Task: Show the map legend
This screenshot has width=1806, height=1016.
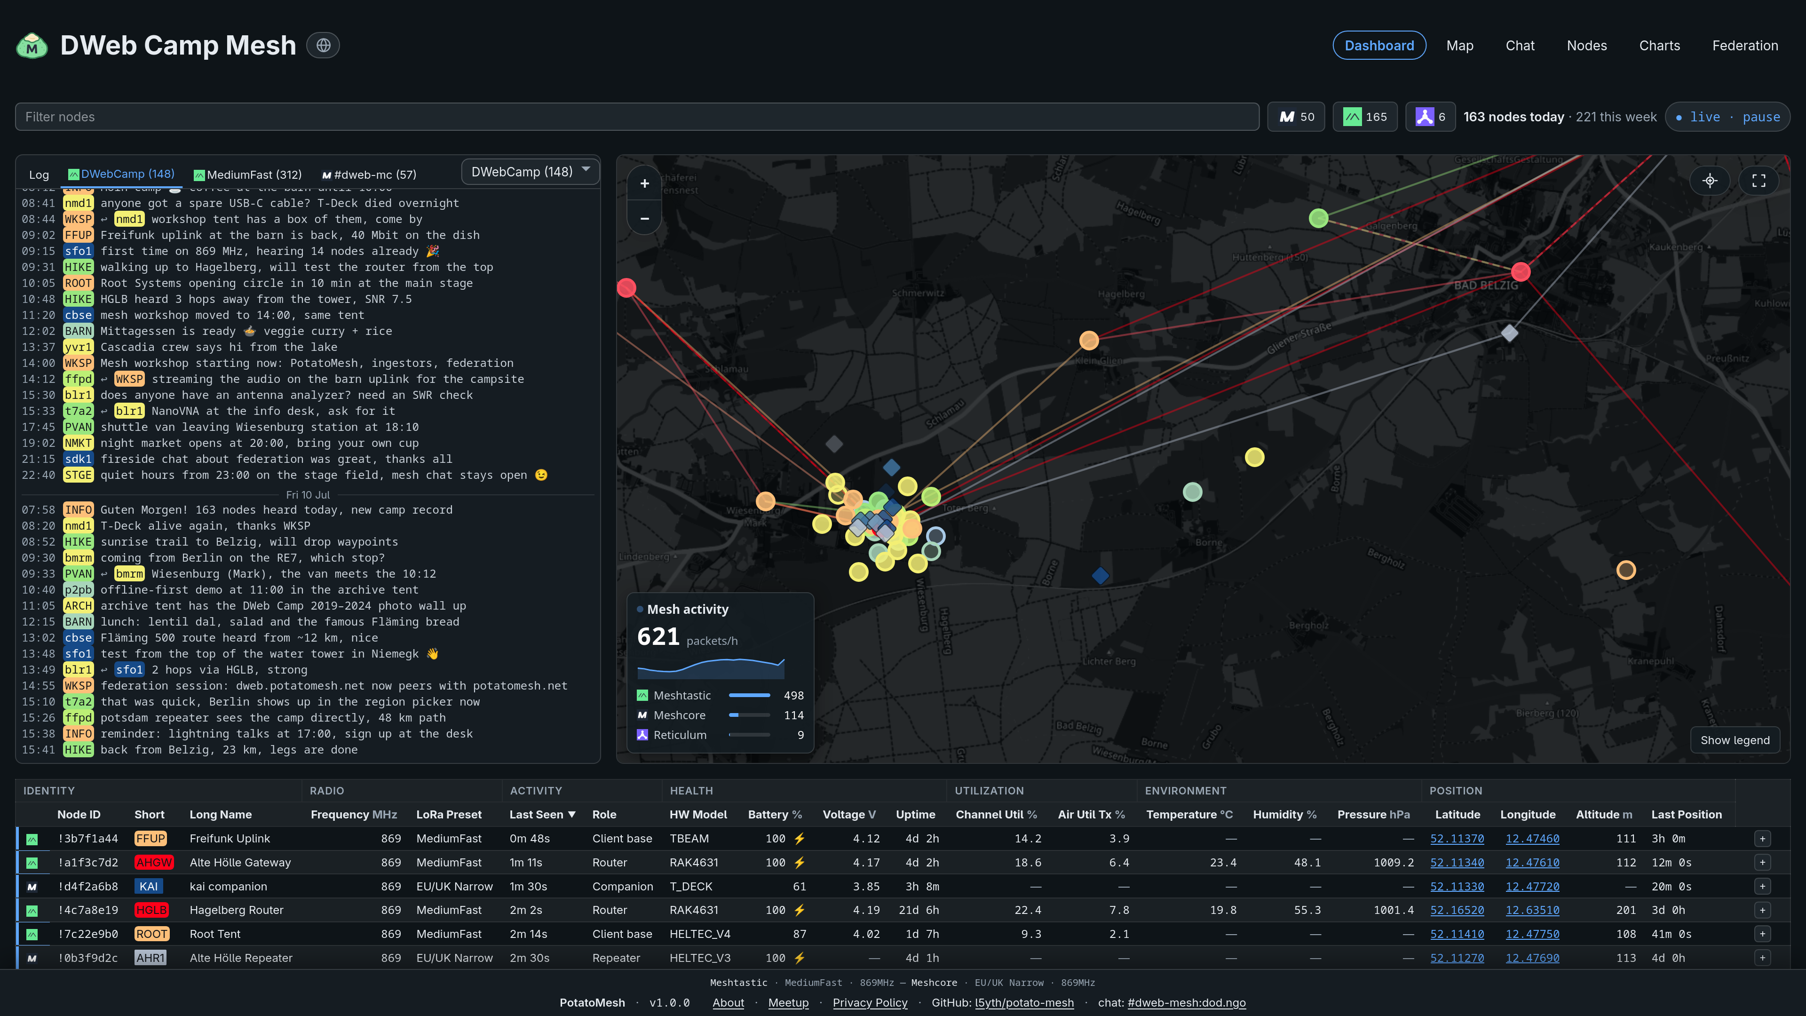Action: click(x=1735, y=740)
